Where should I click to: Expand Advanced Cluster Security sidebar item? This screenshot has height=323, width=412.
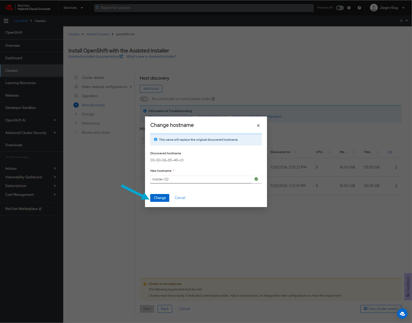coord(31,133)
